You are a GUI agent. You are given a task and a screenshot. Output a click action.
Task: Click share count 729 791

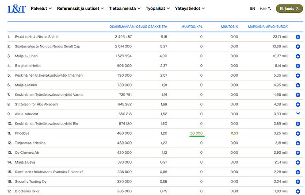125,94
